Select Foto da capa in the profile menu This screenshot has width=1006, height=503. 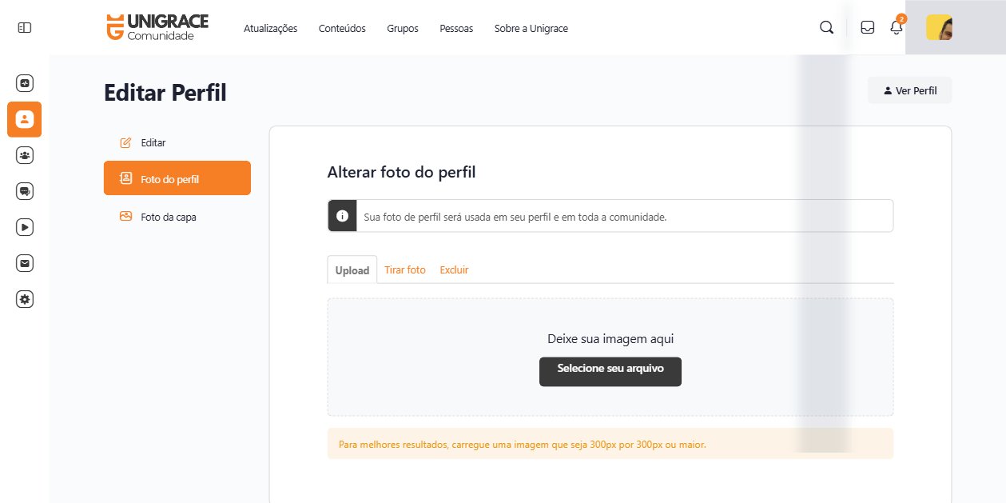(x=168, y=216)
